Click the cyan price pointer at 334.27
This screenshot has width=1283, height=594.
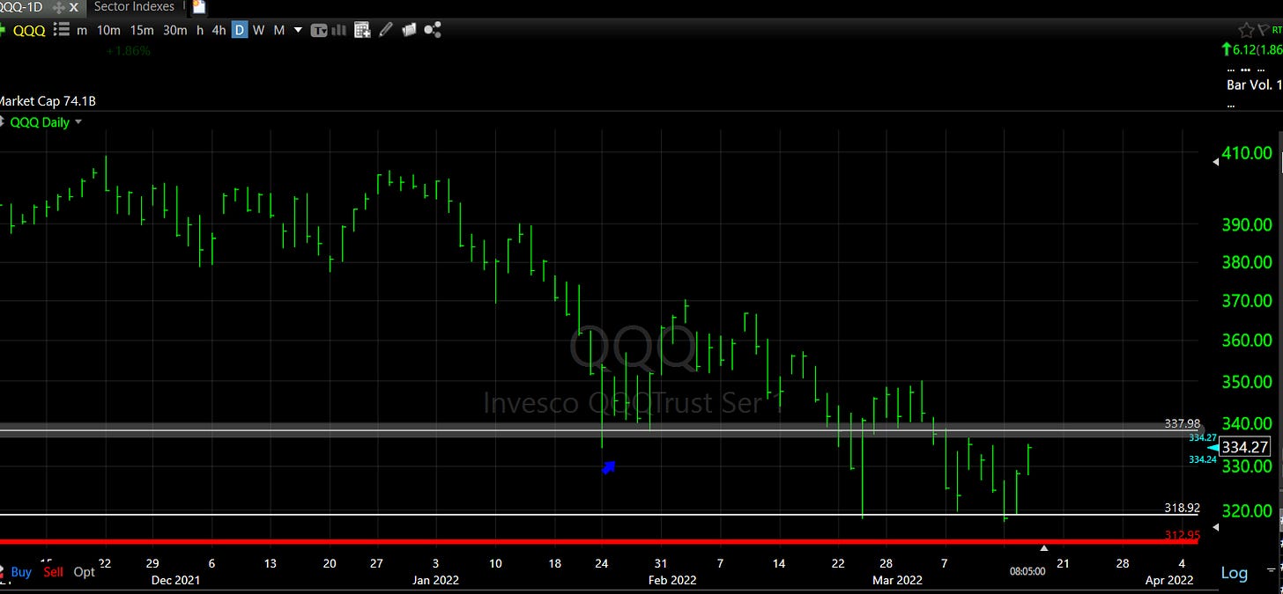pos(1213,448)
